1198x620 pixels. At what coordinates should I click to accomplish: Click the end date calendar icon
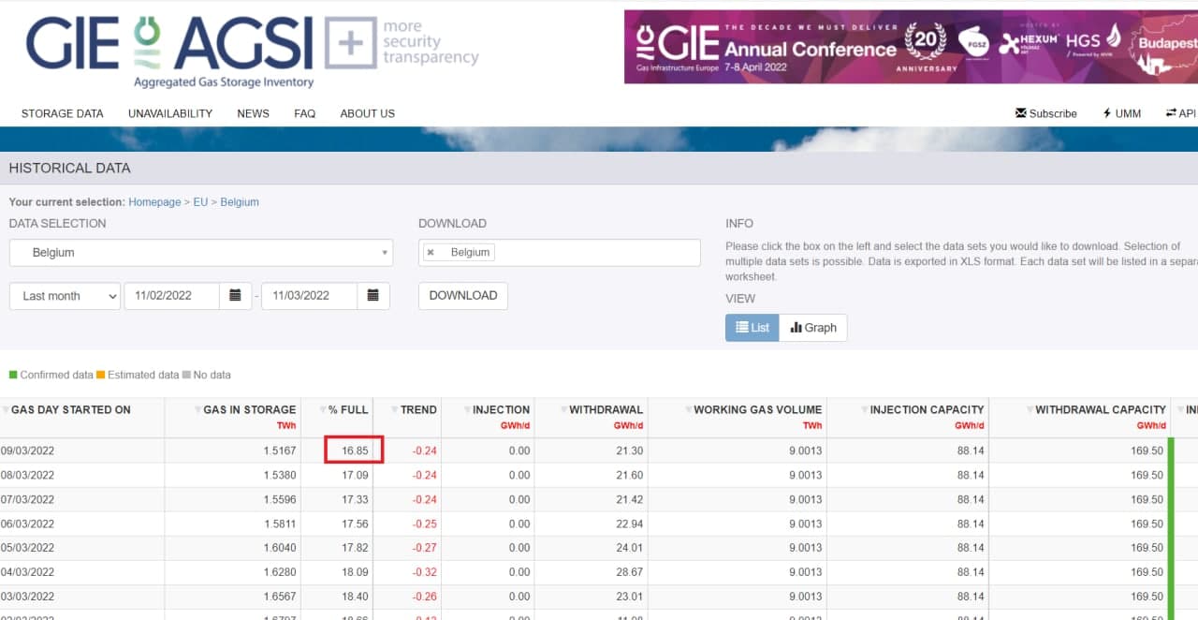[x=373, y=296]
